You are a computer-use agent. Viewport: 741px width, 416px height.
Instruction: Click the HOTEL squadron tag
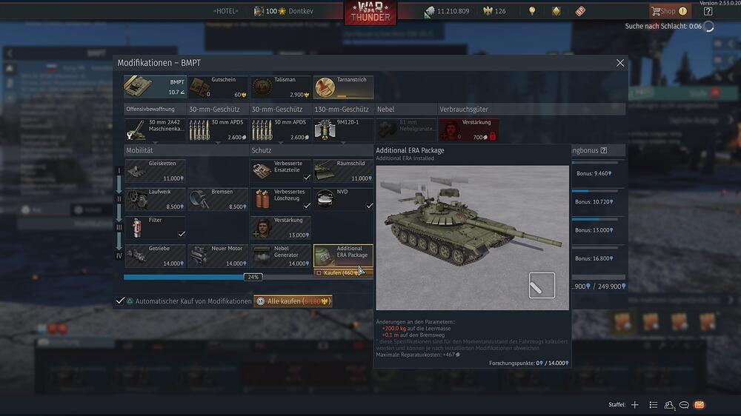225,11
